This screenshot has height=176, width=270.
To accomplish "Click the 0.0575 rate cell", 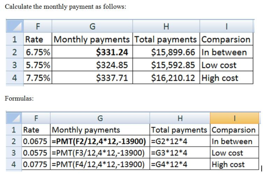I will click(36, 153).
